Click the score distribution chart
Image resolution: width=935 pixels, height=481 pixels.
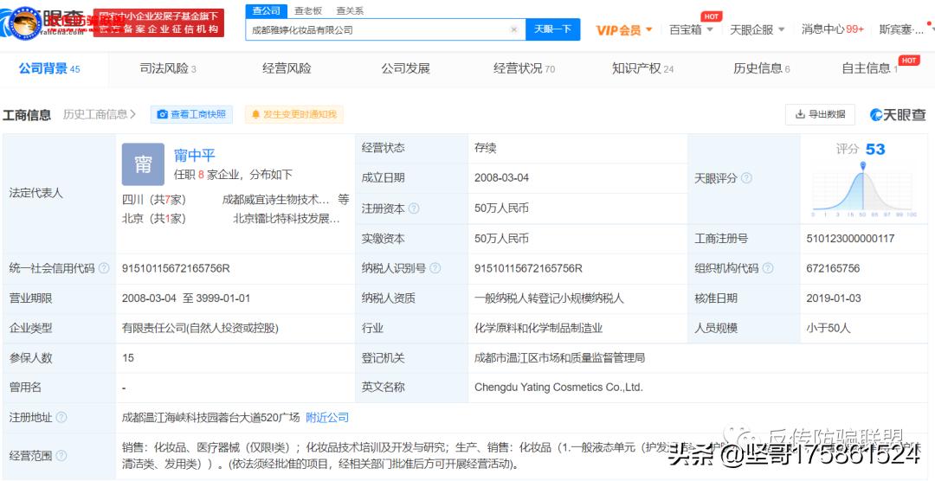(865, 190)
